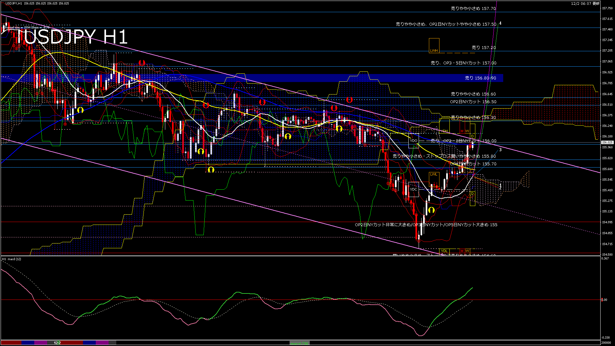Click the YDC marker box
This screenshot has height=346, width=615.
(414, 189)
